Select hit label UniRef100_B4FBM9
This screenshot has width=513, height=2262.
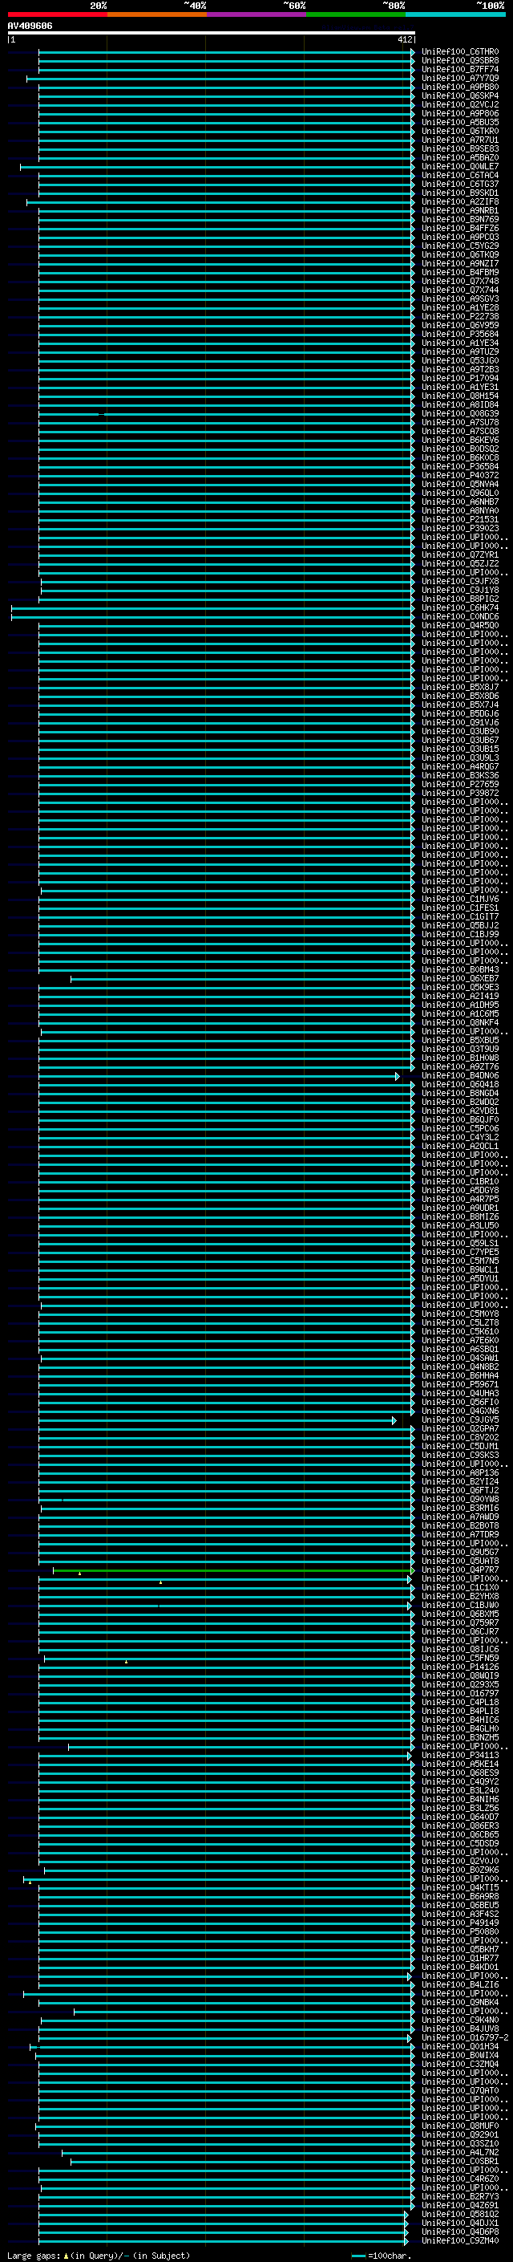[x=460, y=272]
